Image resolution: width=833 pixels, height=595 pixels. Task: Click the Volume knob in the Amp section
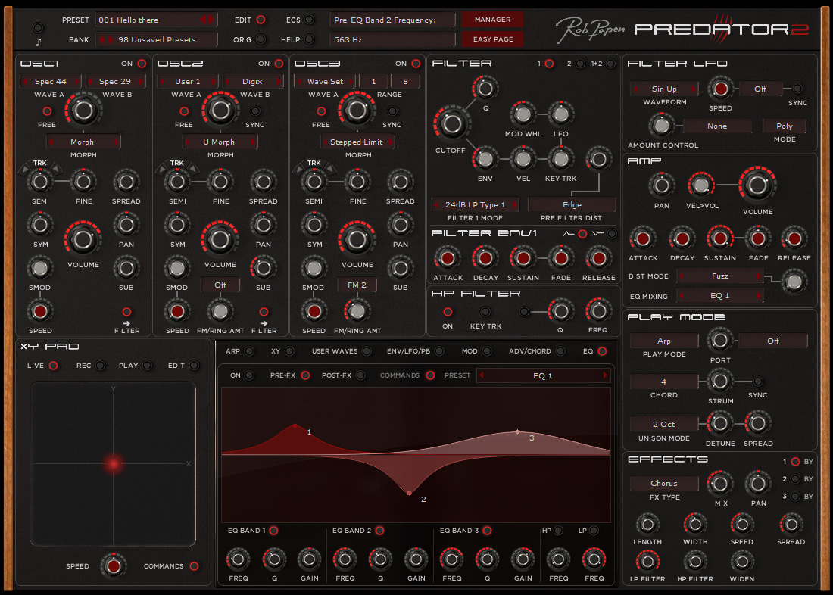[757, 183]
